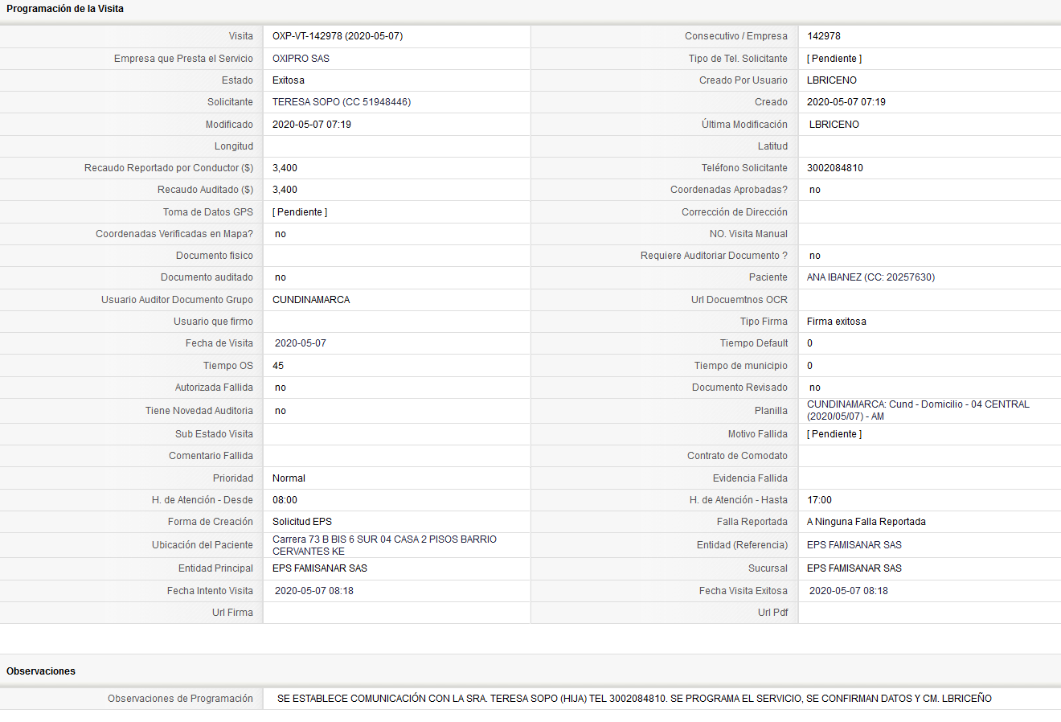The image size is (1061, 722).
Task: Click the Url Firma label
Action: pyautogui.click(x=232, y=613)
